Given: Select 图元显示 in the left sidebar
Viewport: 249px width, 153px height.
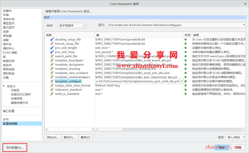Looking at the screenshot, I should coord(9,28).
